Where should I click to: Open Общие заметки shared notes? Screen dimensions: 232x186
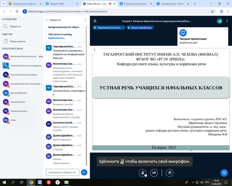(18, 41)
